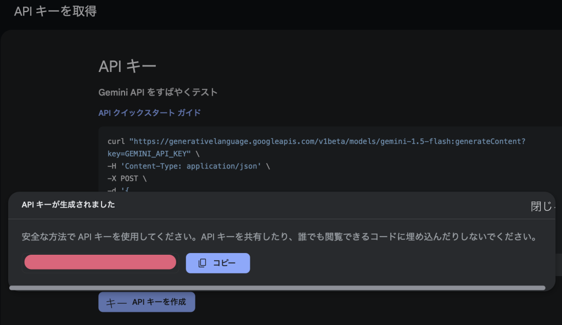Click the API key safety warning text

278,237
